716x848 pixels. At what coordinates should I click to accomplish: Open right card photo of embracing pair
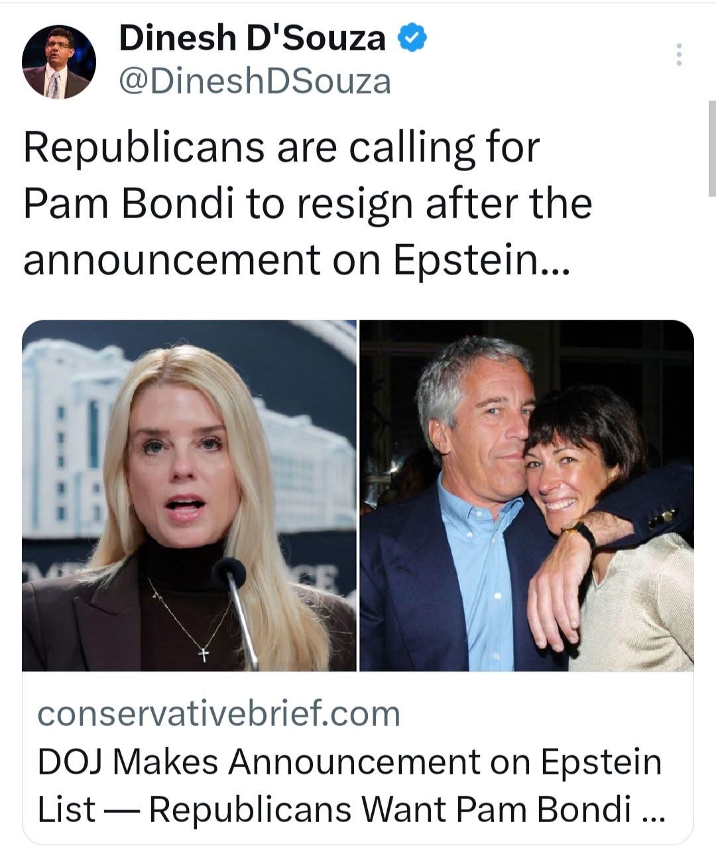pos(526,495)
